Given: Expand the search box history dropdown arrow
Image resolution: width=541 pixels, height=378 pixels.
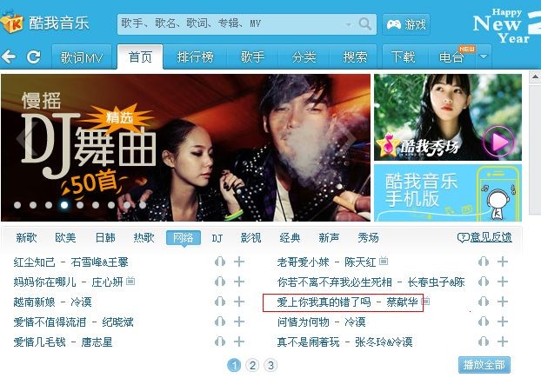Looking at the screenshot, I should (x=349, y=24).
